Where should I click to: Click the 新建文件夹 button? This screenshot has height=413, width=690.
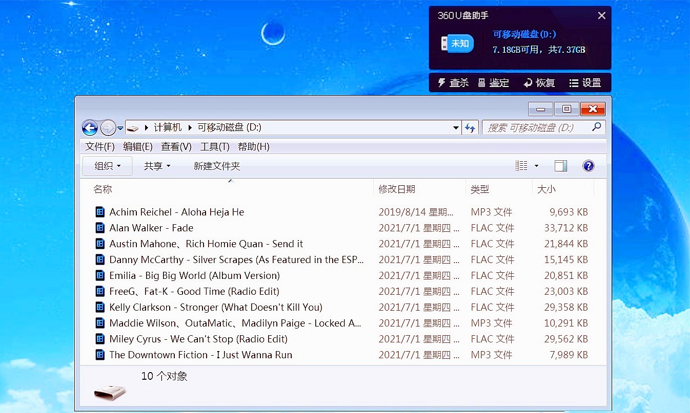pyautogui.click(x=217, y=166)
